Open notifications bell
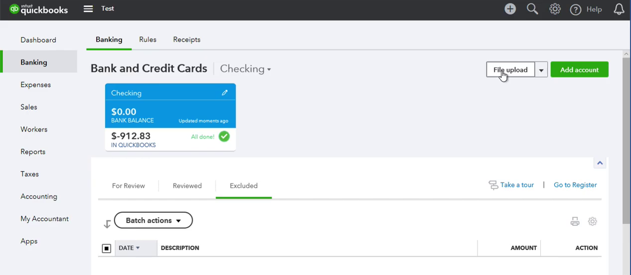The height and width of the screenshot is (275, 631). click(619, 9)
